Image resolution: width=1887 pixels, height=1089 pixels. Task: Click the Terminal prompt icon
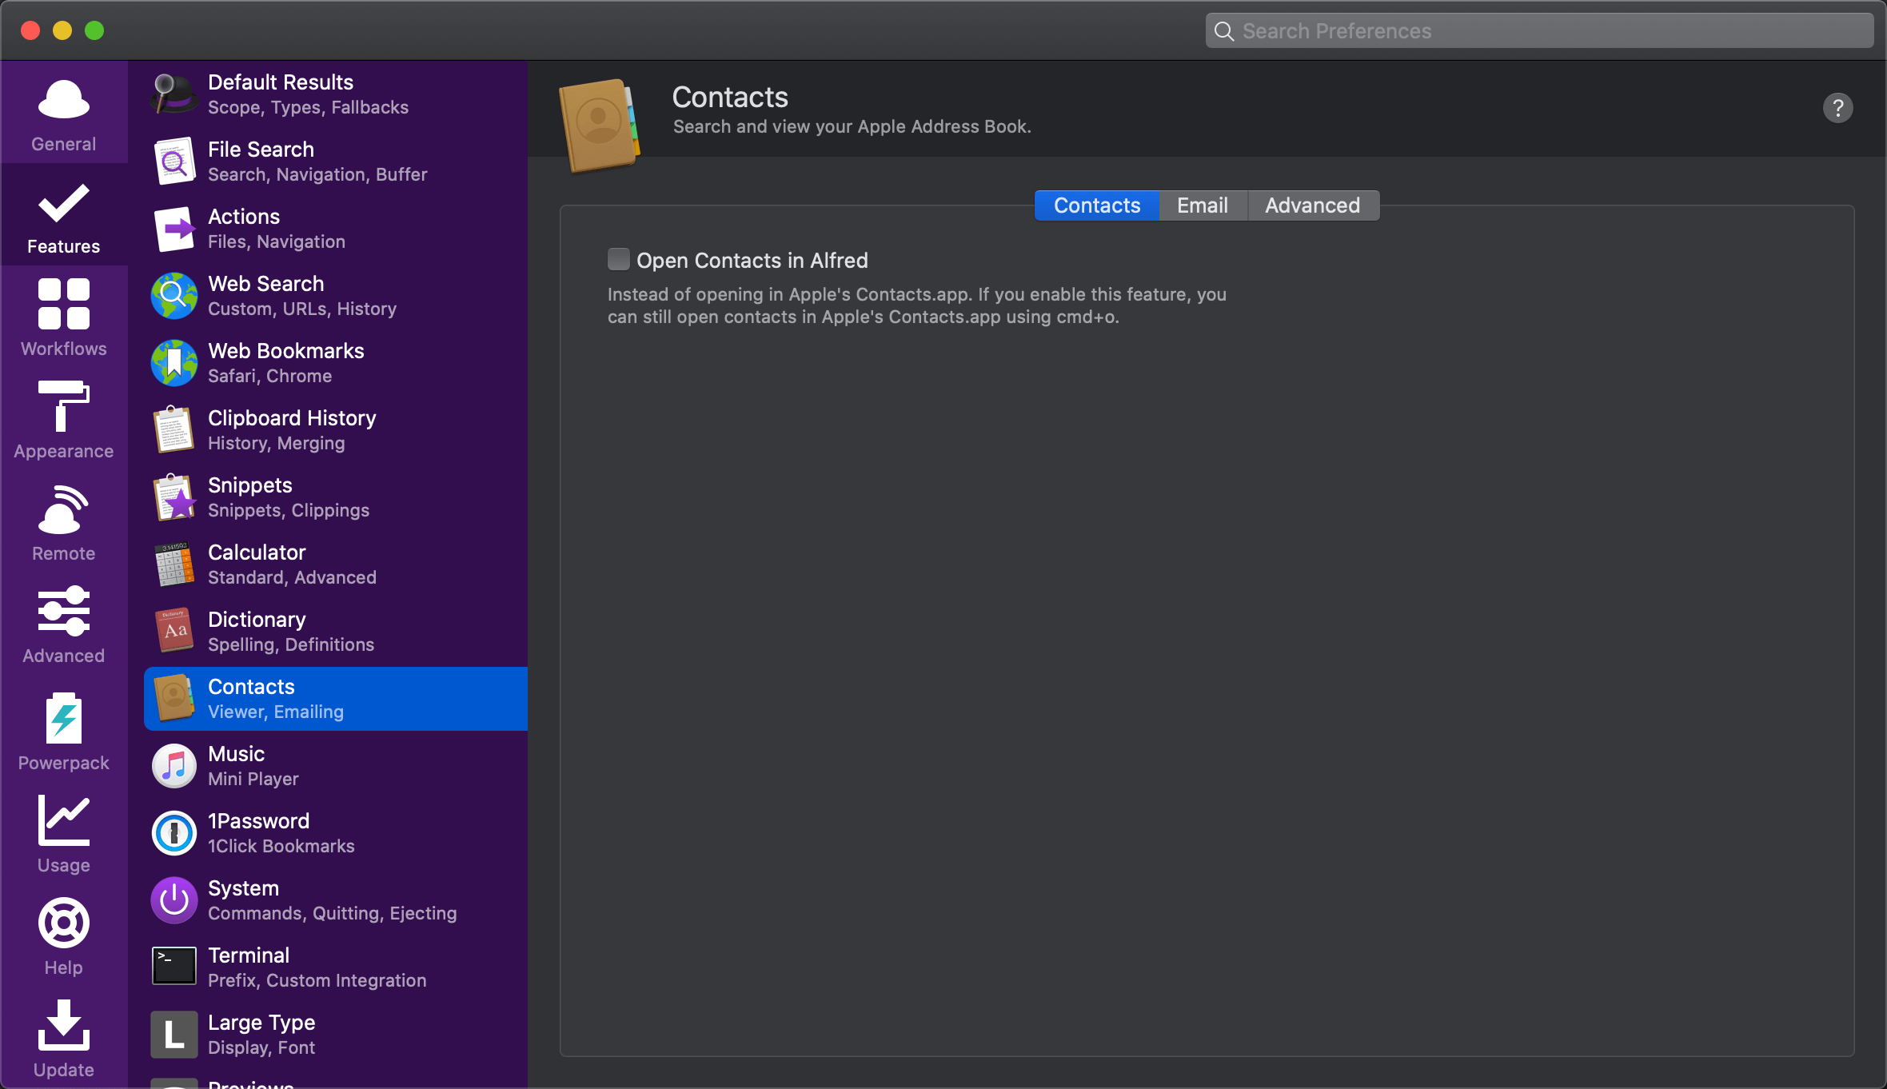point(174,967)
